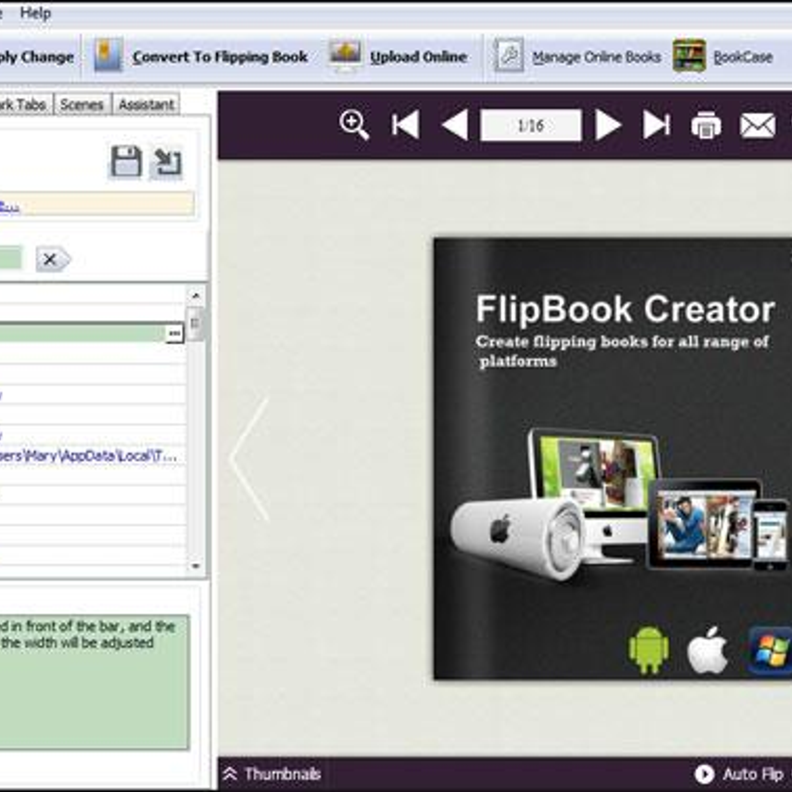Switch to the Assistant tab
The width and height of the screenshot is (792, 792).
tap(146, 104)
